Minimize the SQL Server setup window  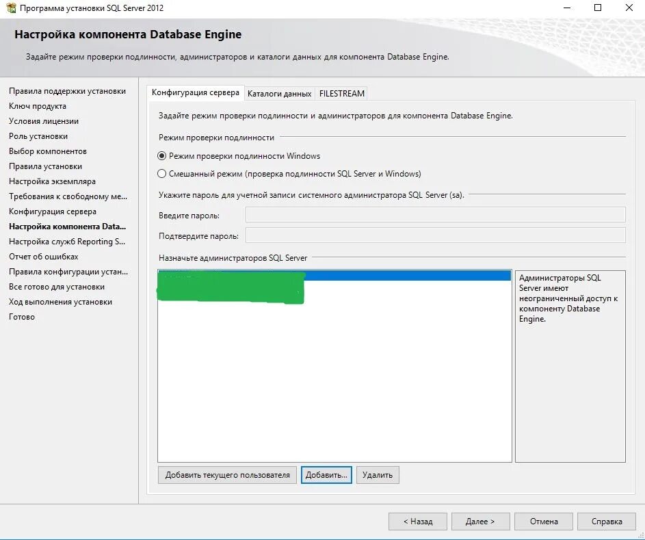point(567,8)
